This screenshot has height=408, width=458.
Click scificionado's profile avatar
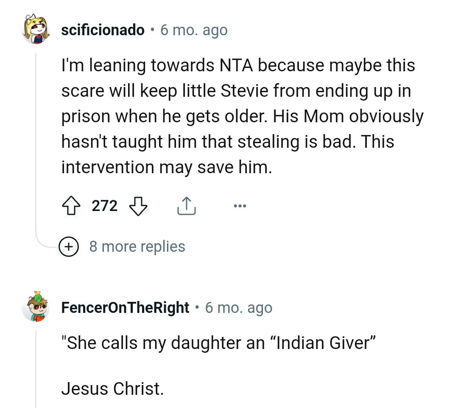pyautogui.click(x=36, y=30)
